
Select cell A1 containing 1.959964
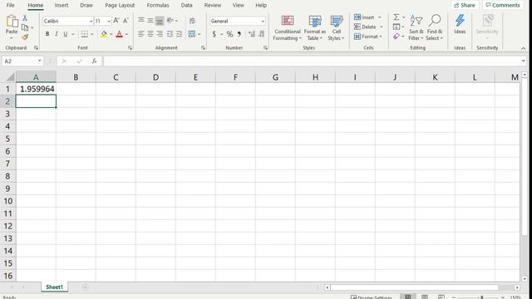pos(36,89)
